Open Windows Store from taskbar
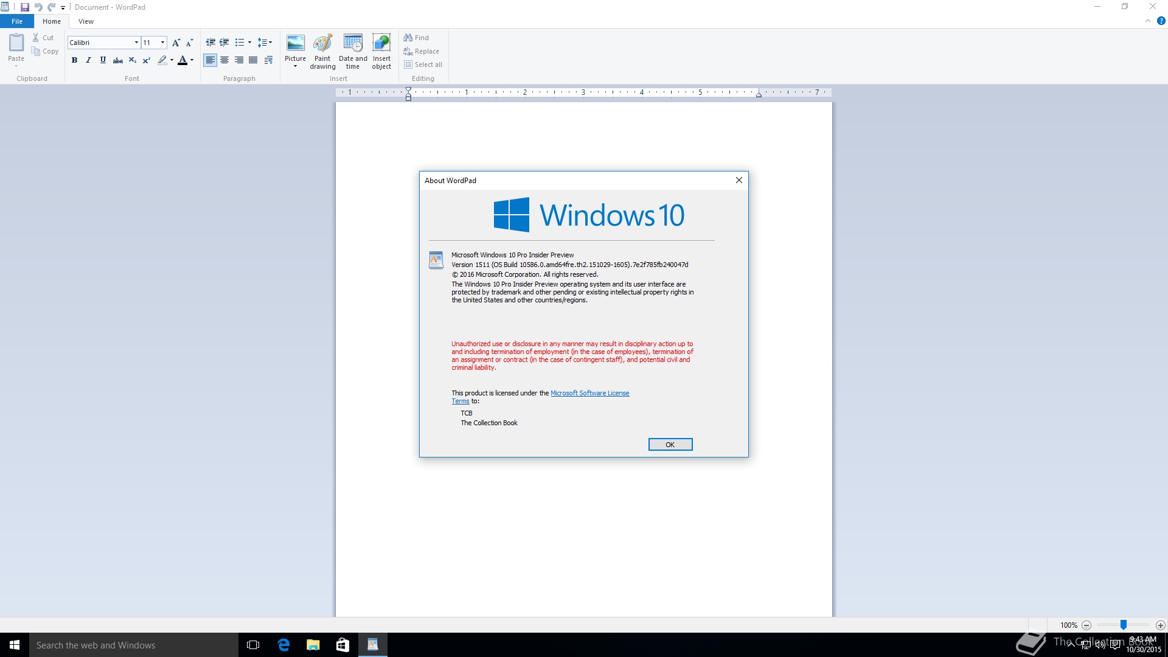The image size is (1168, 657). click(343, 645)
